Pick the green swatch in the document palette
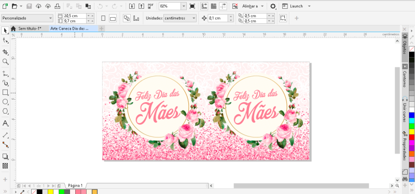Image resolution: width=415 pixels, height=194 pixels. tap(61, 191)
